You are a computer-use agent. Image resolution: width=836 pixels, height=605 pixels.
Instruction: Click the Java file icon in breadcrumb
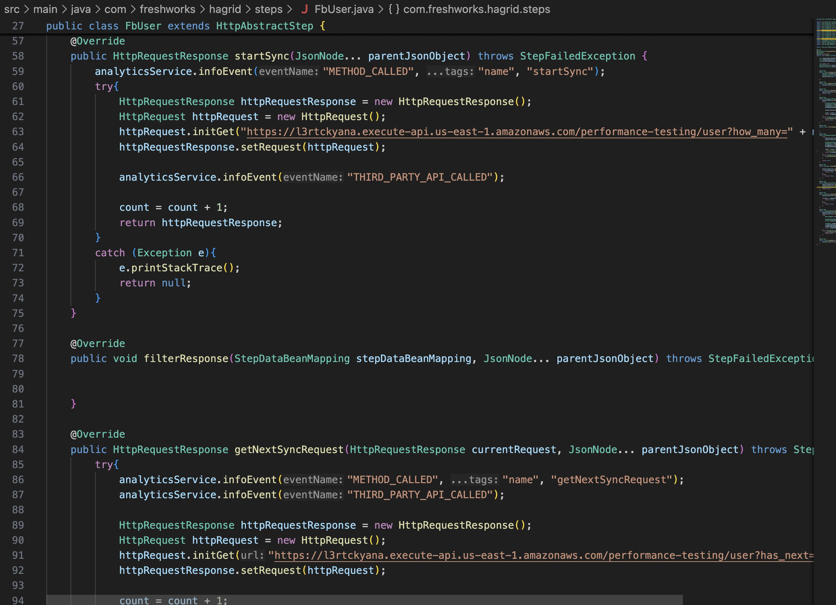tap(304, 9)
